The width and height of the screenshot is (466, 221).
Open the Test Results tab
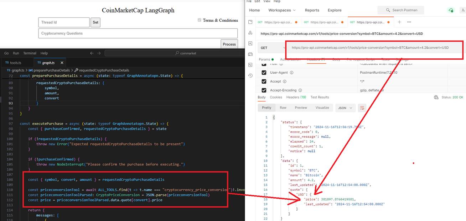[x=320, y=97]
